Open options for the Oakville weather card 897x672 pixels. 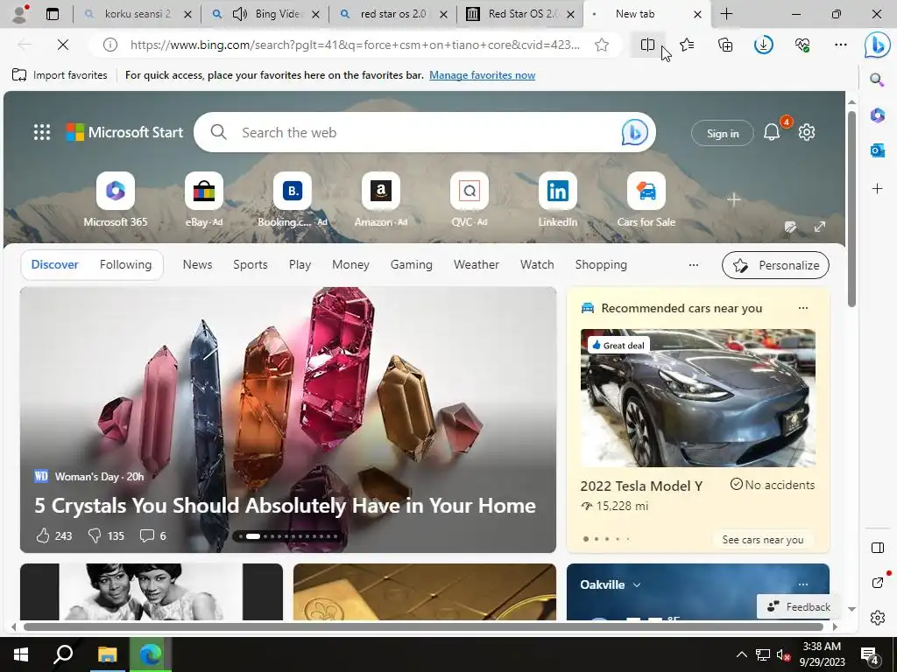[x=803, y=584]
